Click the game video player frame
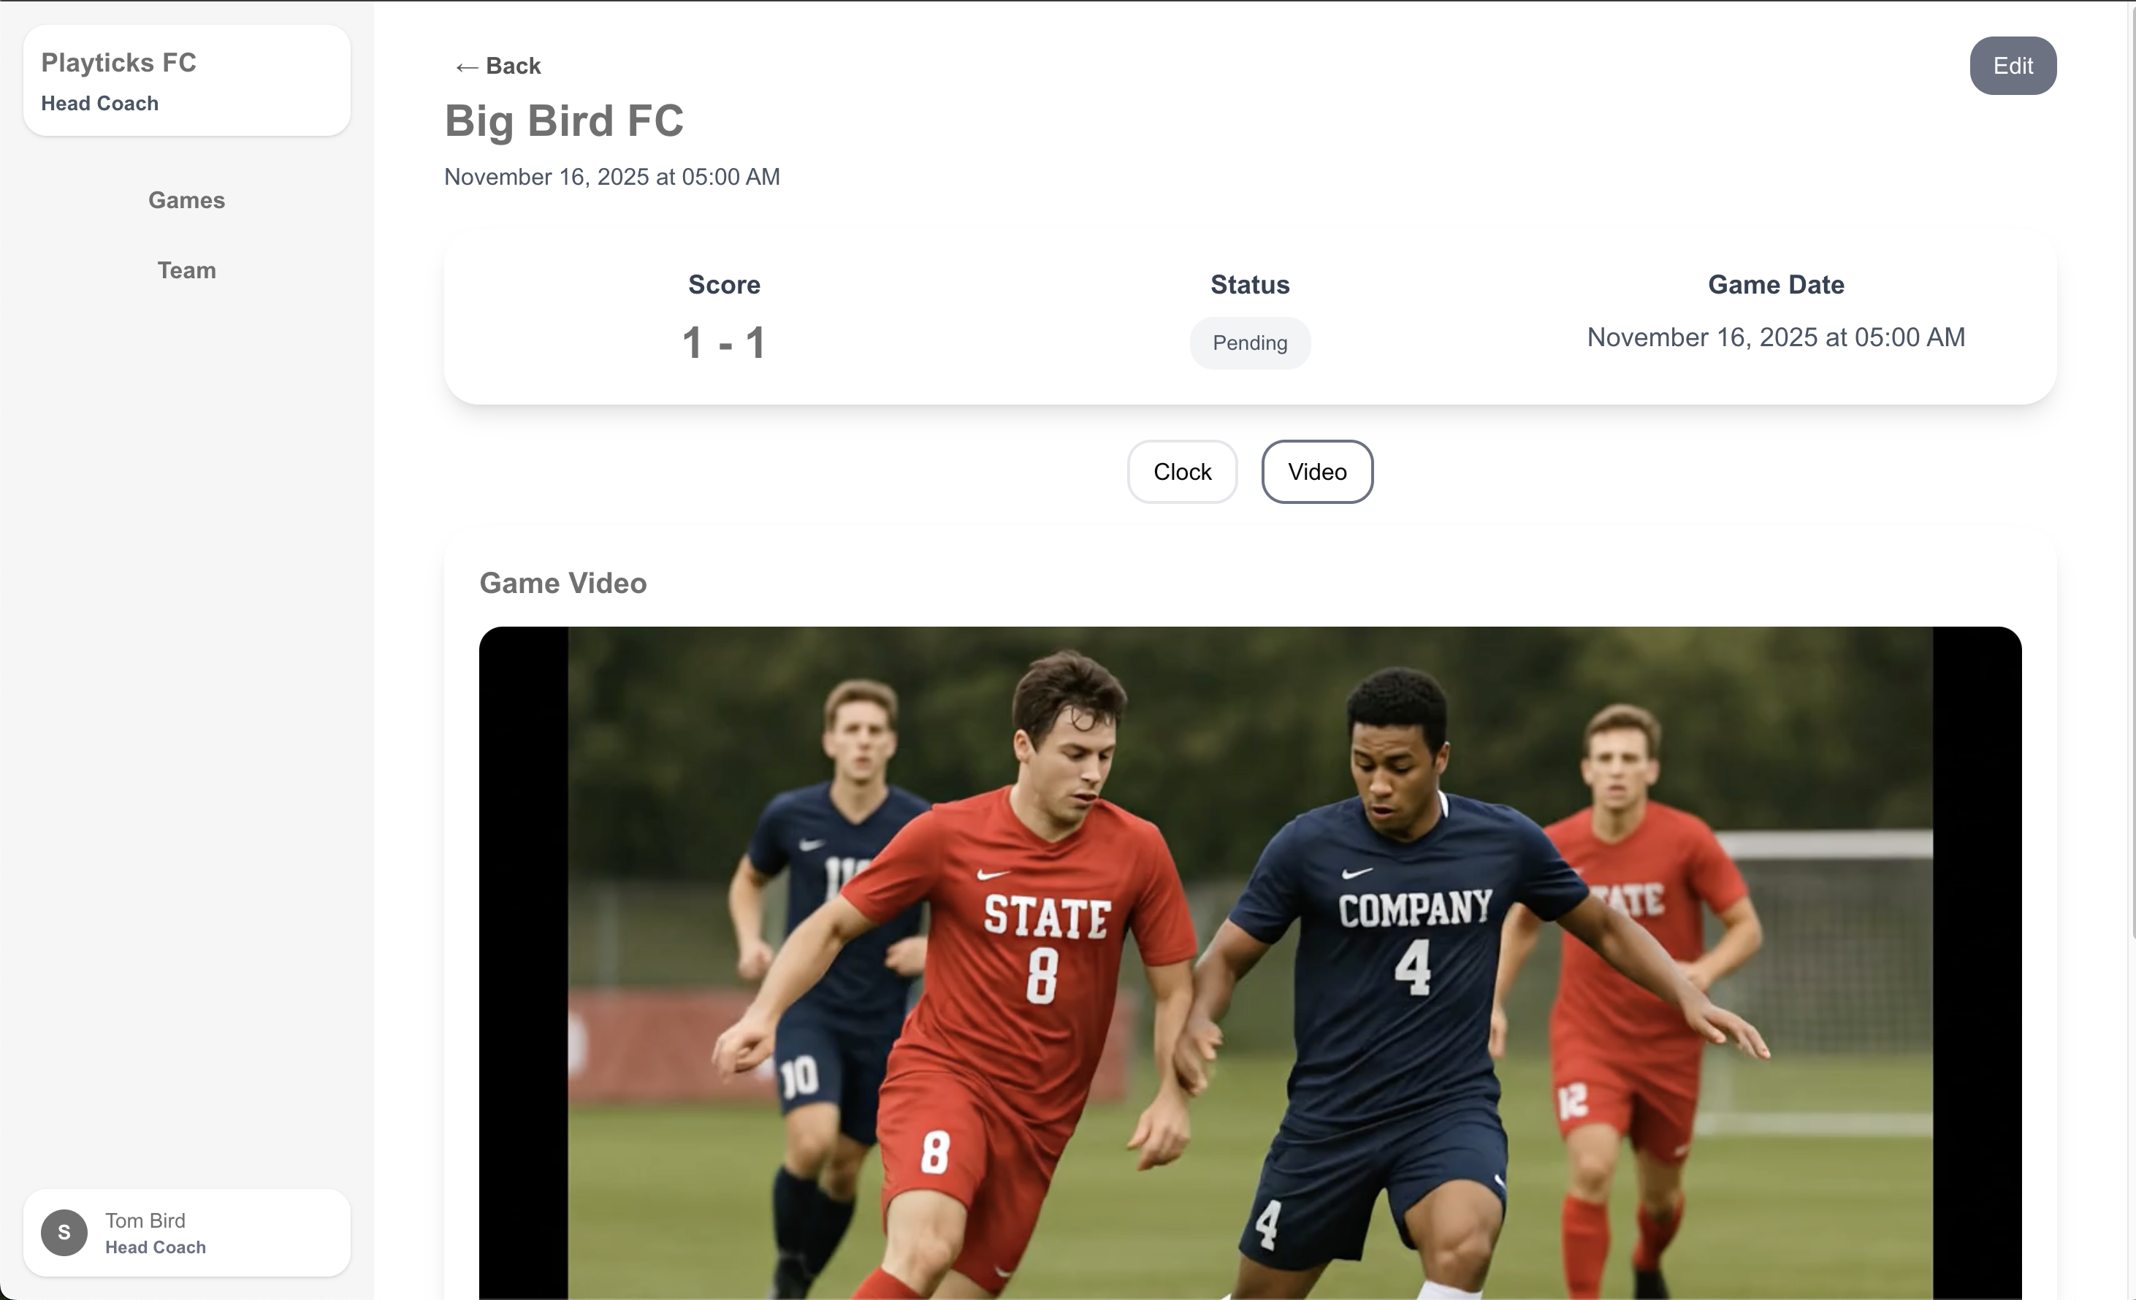 (1250, 962)
